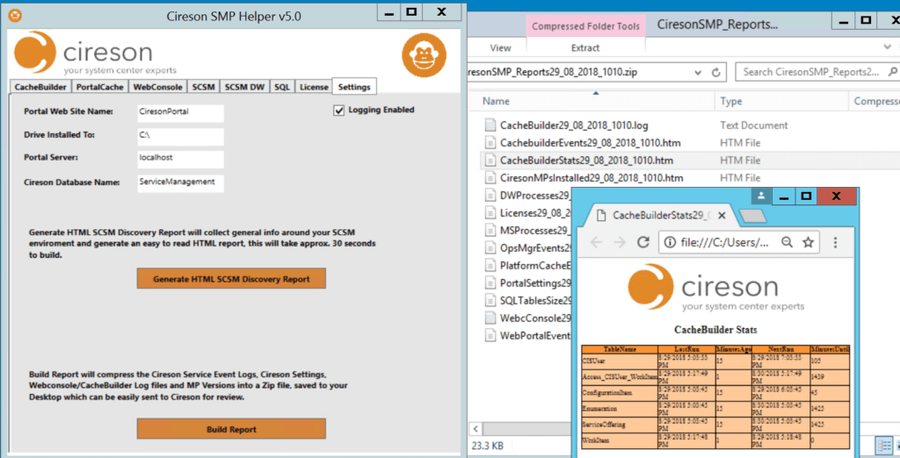Open a new tab in Chrome
The image size is (900, 458).
click(752, 216)
